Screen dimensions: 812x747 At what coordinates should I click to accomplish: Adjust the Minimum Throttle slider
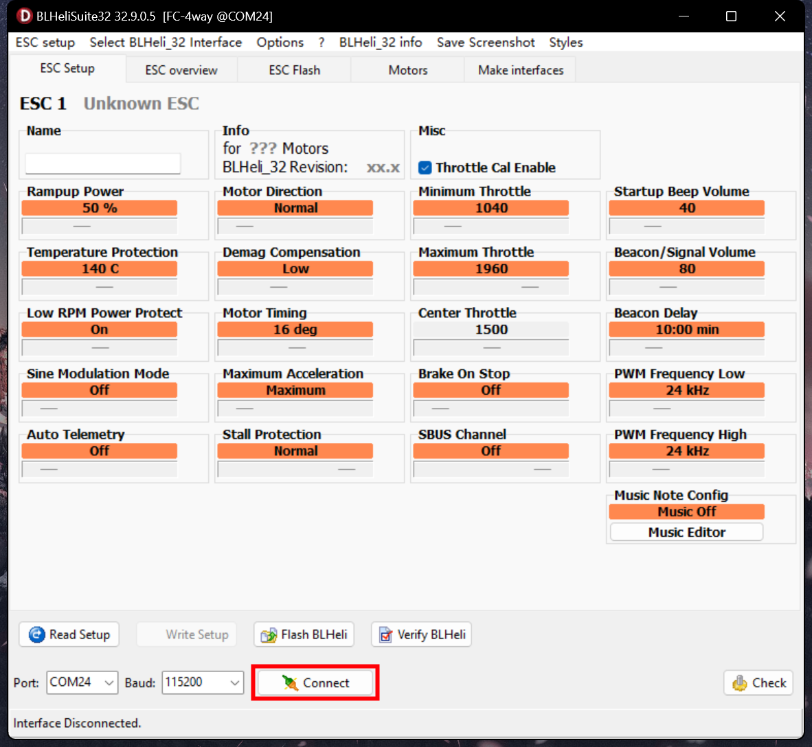(x=491, y=226)
